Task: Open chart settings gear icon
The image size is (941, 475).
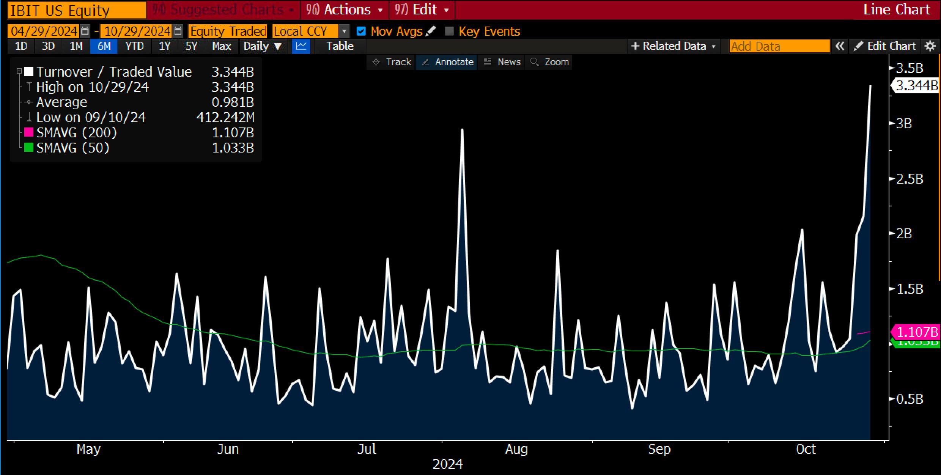Action: tap(930, 46)
